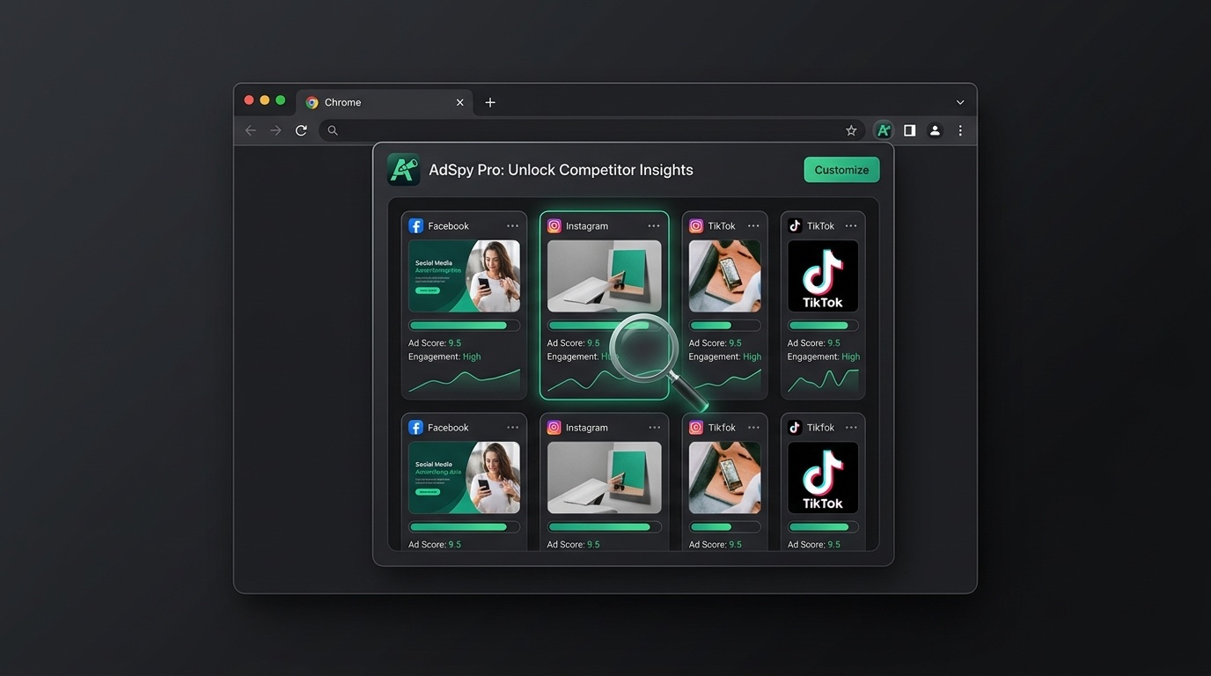Click the trend chart on the TikTok-logo TikTok card
This screenshot has height=676, width=1211.
click(823, 379)
